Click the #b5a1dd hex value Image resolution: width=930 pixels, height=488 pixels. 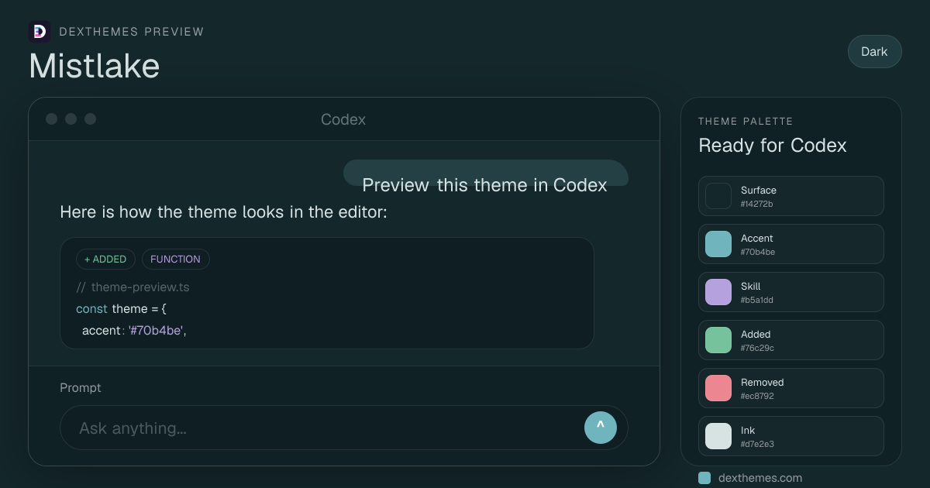tap(757, 300)
